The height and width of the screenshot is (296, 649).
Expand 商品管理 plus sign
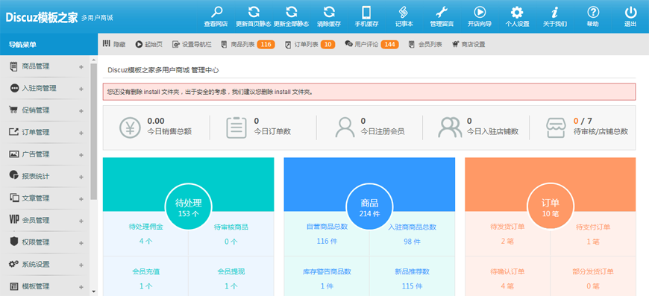pyautogui.click(x=81, y=67)
